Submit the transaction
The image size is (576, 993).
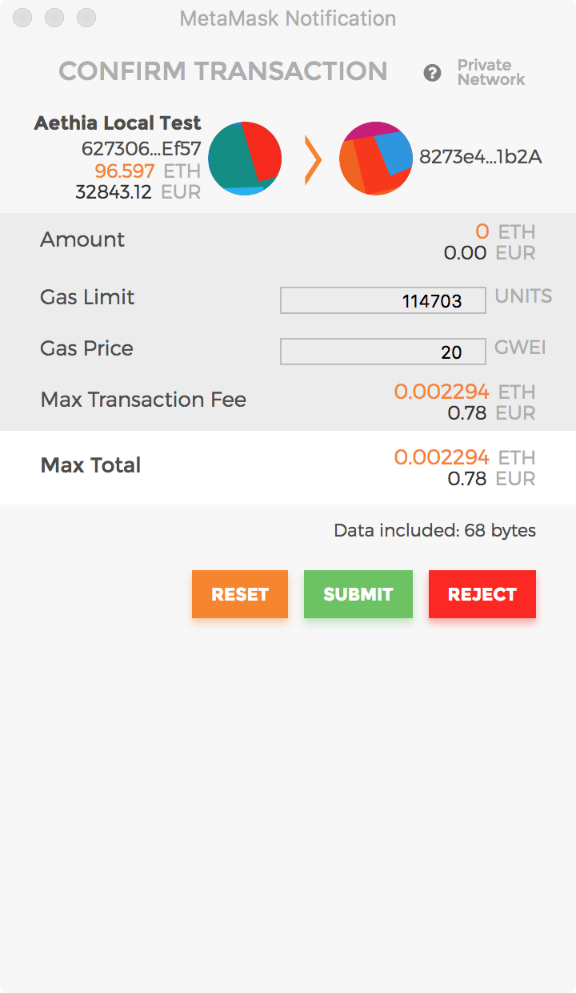pyautogui.click(x=358, y=594)
